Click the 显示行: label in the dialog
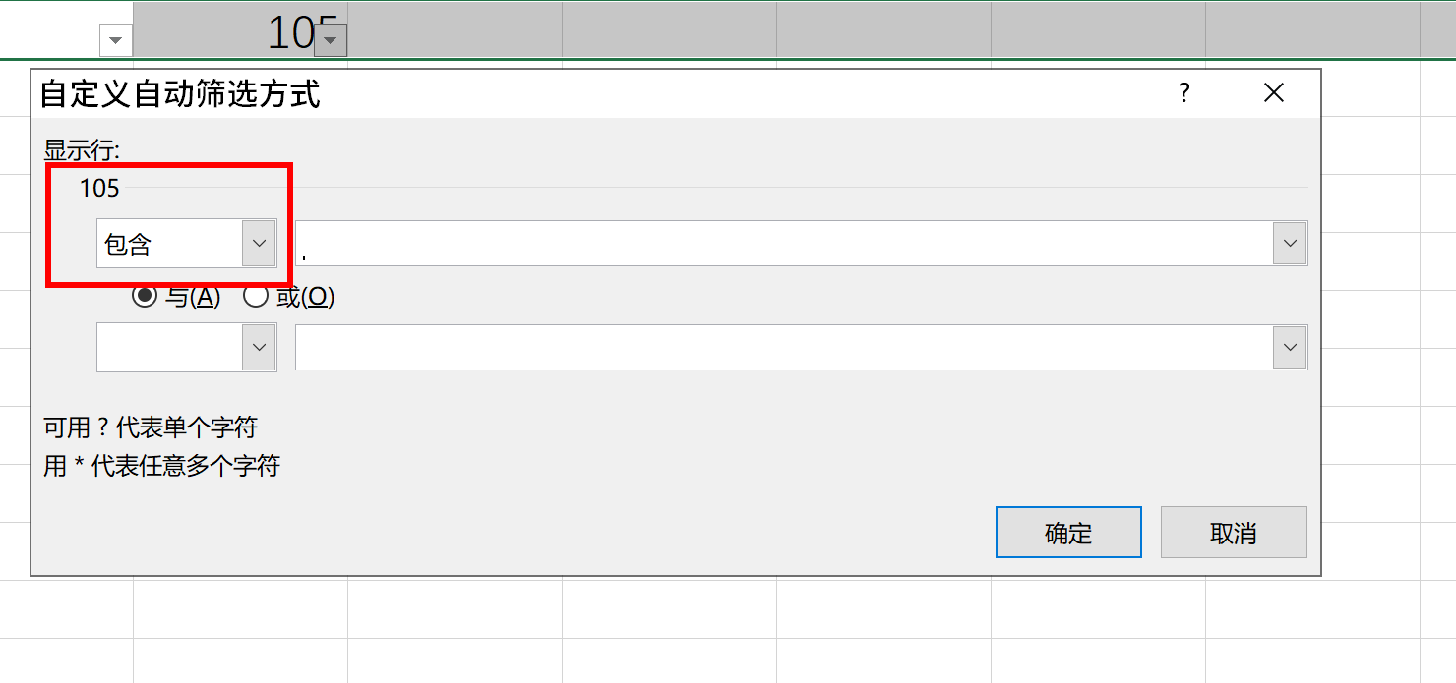The width and height of the screenshot is (1456, 683). point(82,151)
